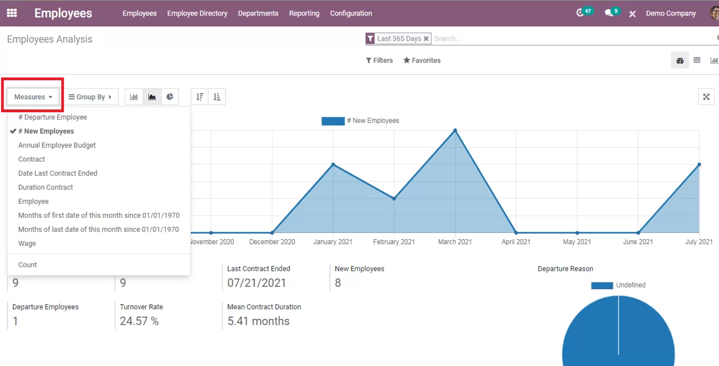Click the debug tools X icon
This screenshot has height=366, width=719.
pos(632,13)
